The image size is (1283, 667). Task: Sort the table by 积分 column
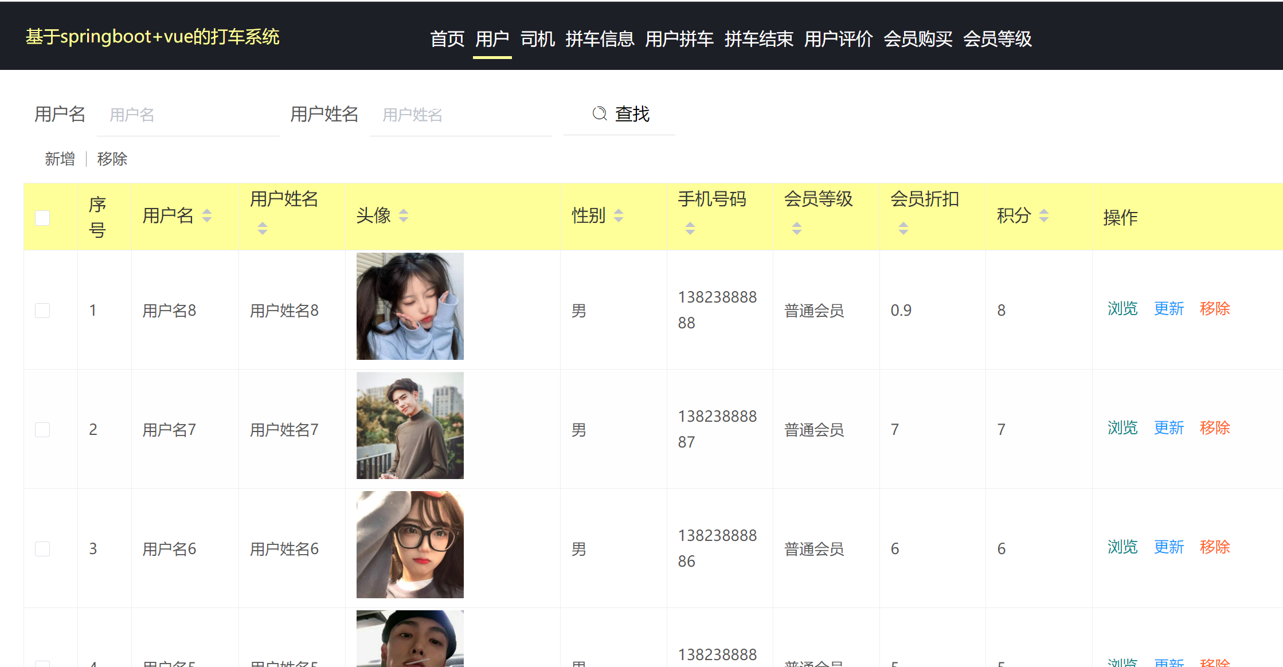1045,215
